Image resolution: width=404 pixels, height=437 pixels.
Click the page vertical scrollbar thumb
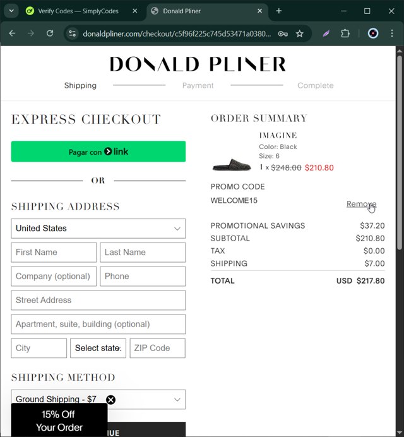tap(400, 152)
